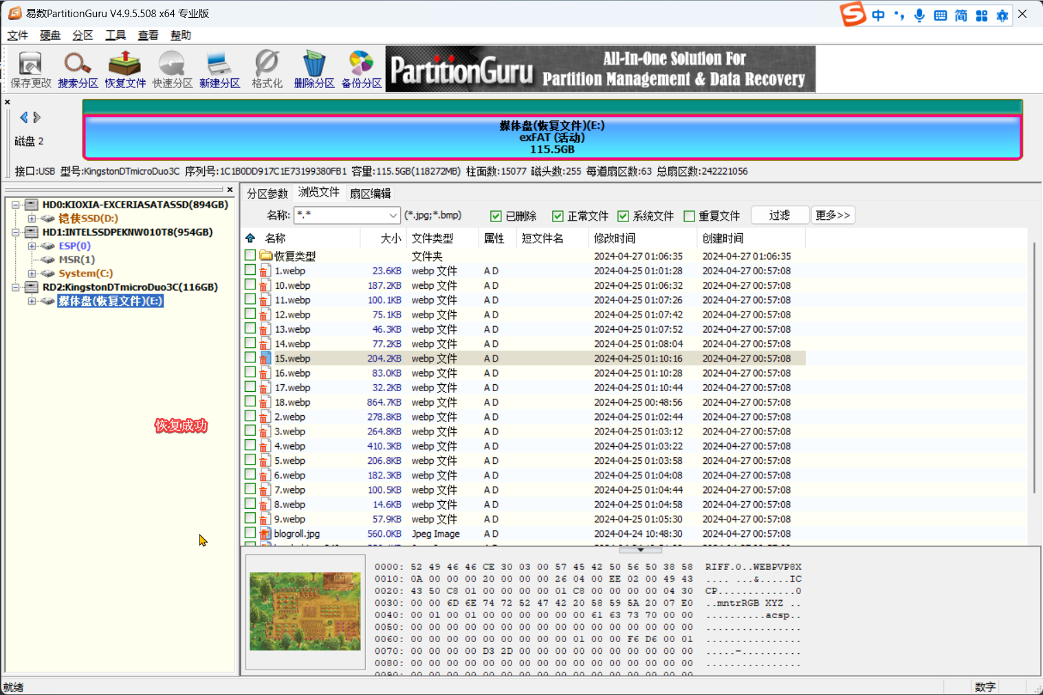The width and height of the screenshot is (1043, 695).
Task: Switch to 扇区编辑 tab
Action: [370, 194]
